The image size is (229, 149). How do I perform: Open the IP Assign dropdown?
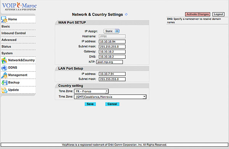[111, 31]
